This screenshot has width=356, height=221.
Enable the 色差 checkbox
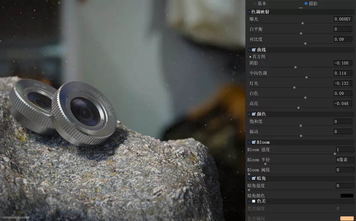[254, 201]
